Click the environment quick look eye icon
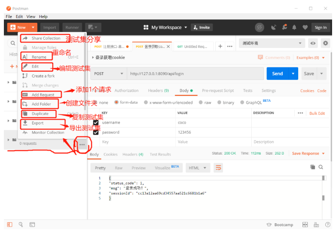This screenshot has width=335, height=232. tap(313, 43)
